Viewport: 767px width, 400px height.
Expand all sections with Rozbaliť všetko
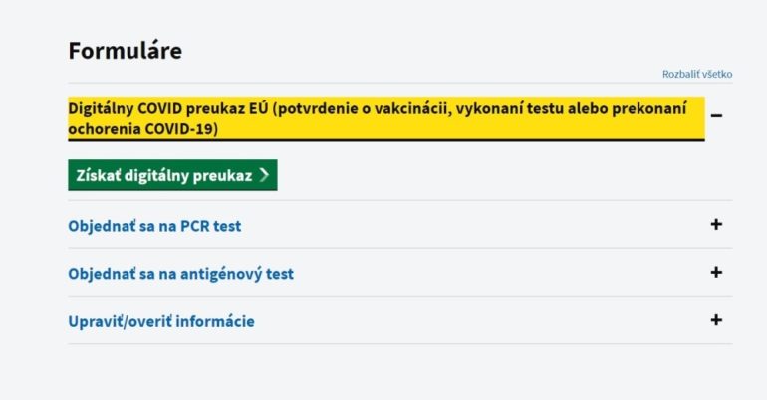tap(697, 74)
